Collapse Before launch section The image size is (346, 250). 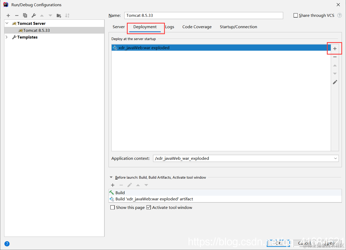(x=111, y=177)
